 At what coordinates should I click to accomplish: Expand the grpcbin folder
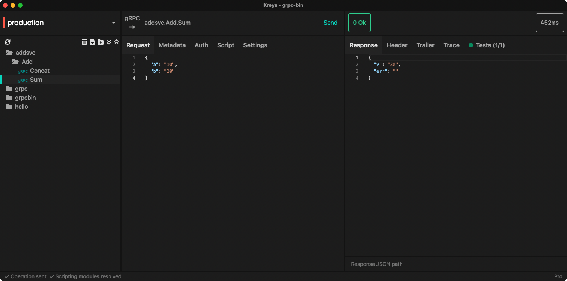point(60,98)
